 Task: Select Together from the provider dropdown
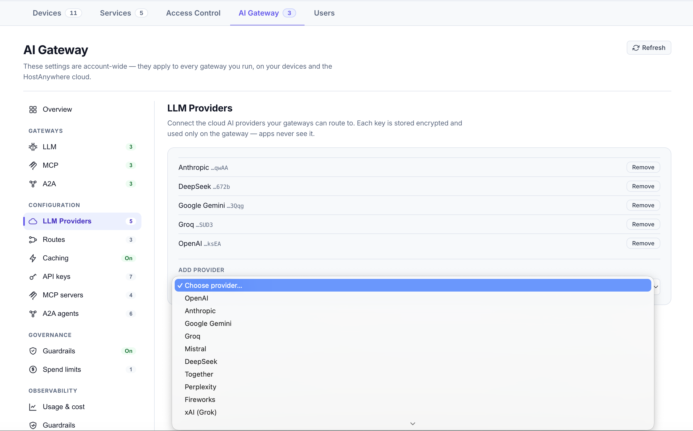pyautogui.click(x=413, y=374)
